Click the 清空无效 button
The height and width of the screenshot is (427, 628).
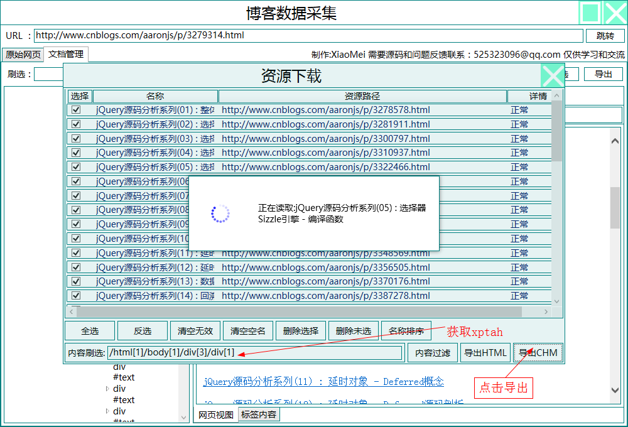click(x=195, y=331)
